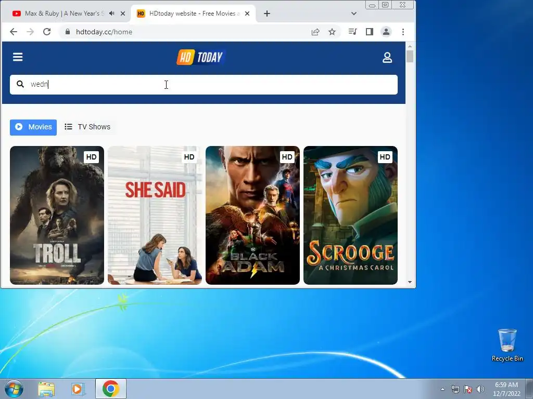Click the Show desktop button
This screenshot has width=533, height=399.
pos(529,389)
